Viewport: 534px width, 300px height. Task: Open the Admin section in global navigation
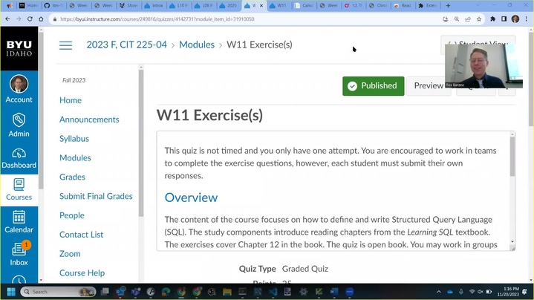coord(19,125)
